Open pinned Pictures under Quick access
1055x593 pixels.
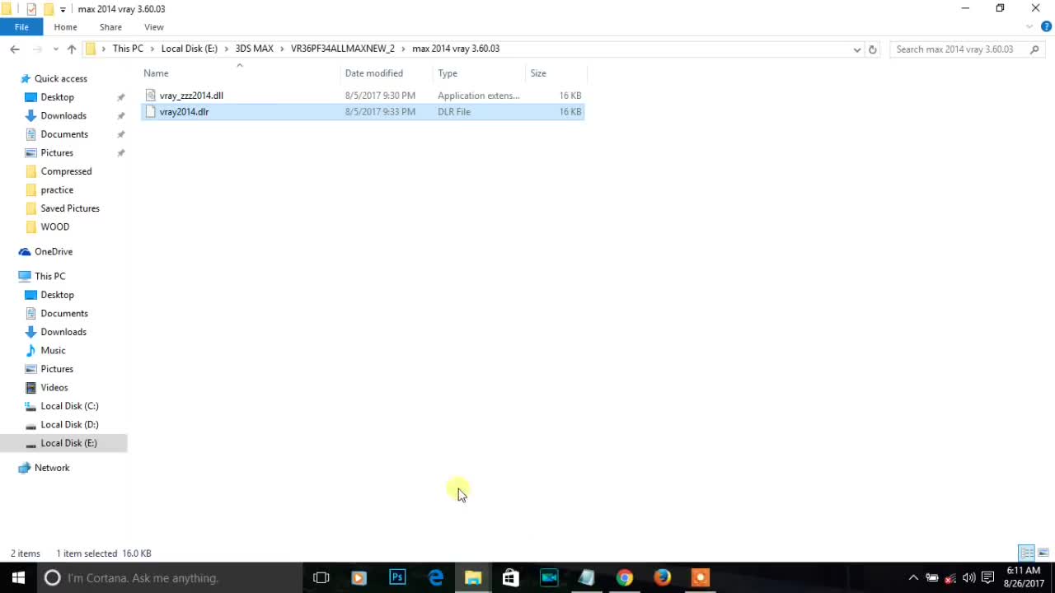57,152
